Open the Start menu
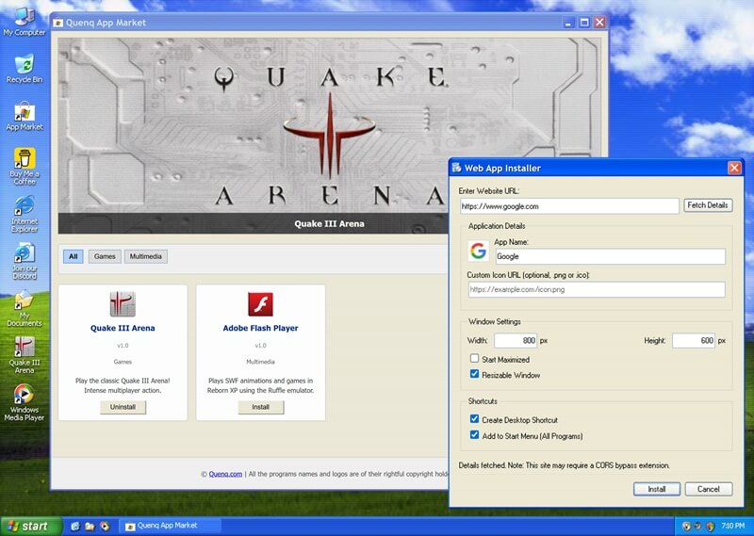 pos(31,527)
